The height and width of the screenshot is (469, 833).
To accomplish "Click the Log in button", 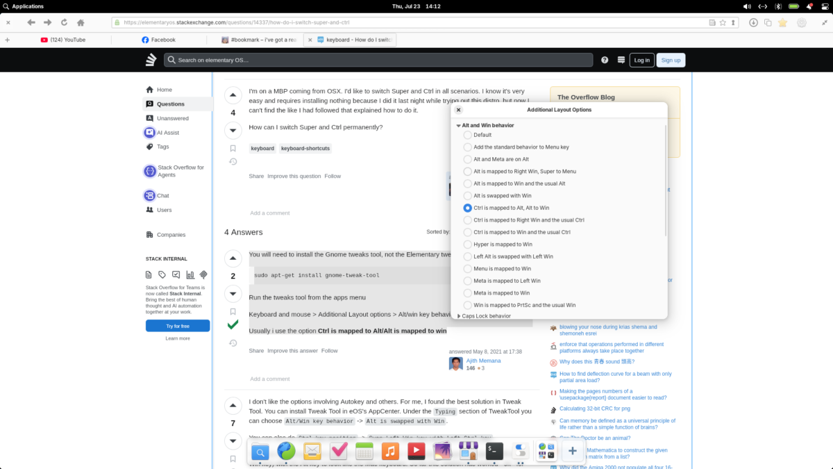I will click(642, 60).
